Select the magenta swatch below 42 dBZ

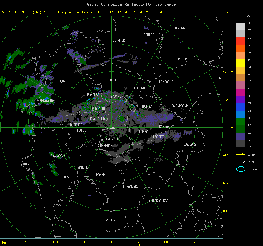pyautogui.click(x=241, y=92)
